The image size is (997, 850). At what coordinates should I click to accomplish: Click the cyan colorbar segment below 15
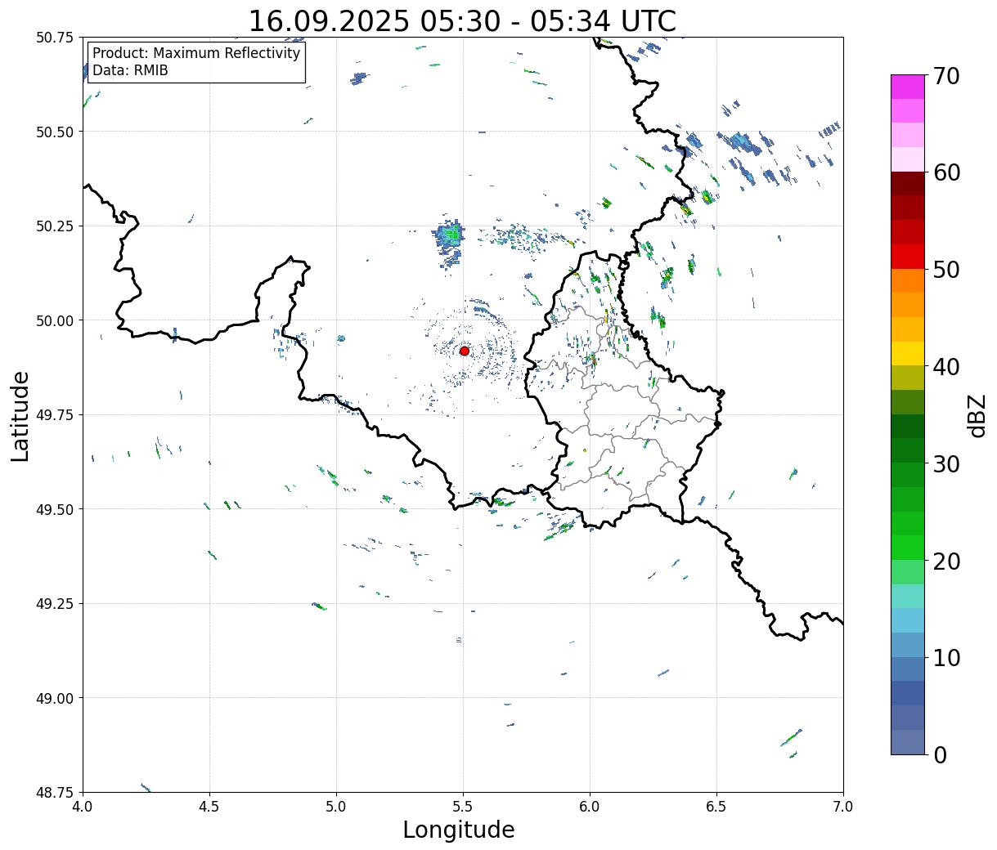[x=908, y=620]
